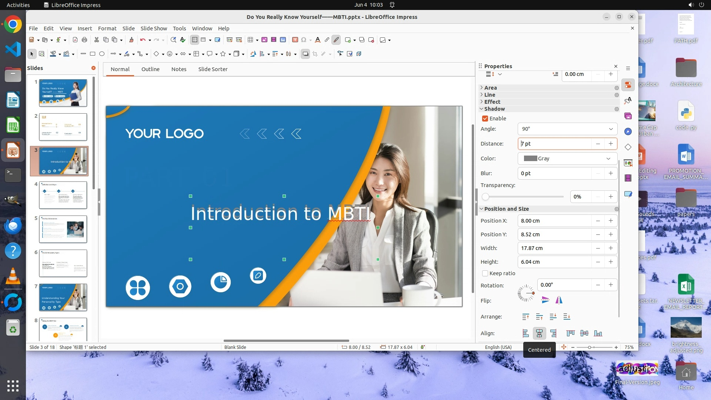This screenshot has width=711, height=400.
Task: Click the Insert Table icon
Action: click(250, 40)
